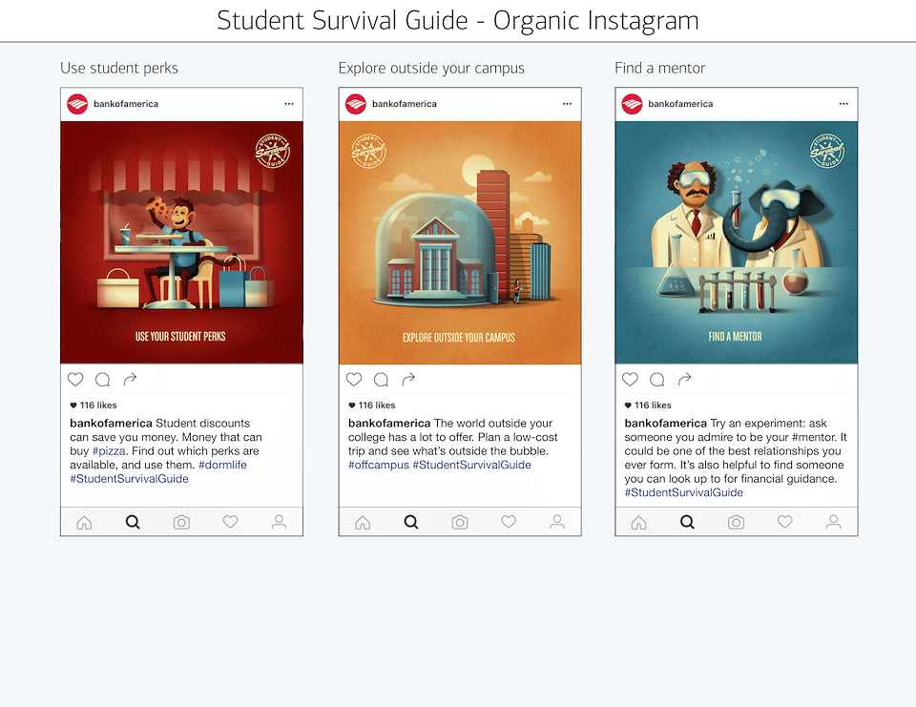916x707 pixels.
Task: Click #StudentSurvivalGuide in student perks caption
Action: [x=129, y=479]
